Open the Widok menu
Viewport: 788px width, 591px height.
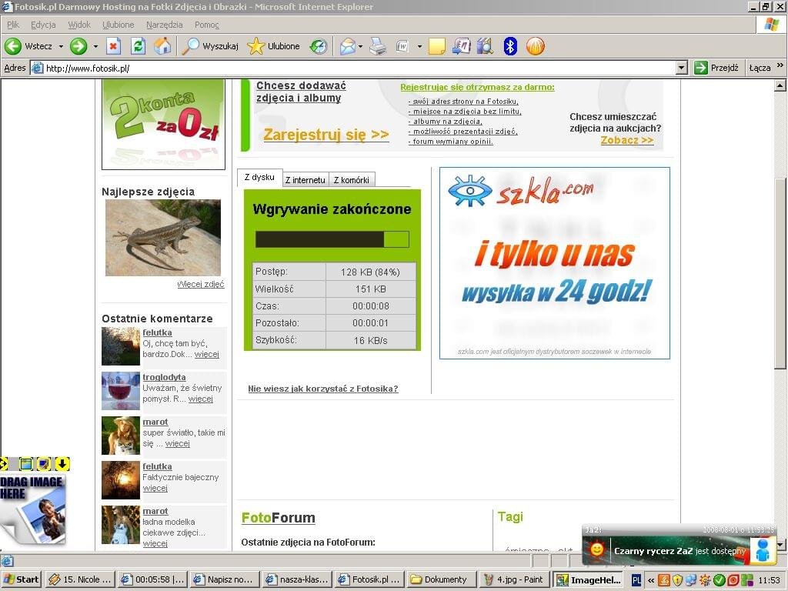pos(79,25)
